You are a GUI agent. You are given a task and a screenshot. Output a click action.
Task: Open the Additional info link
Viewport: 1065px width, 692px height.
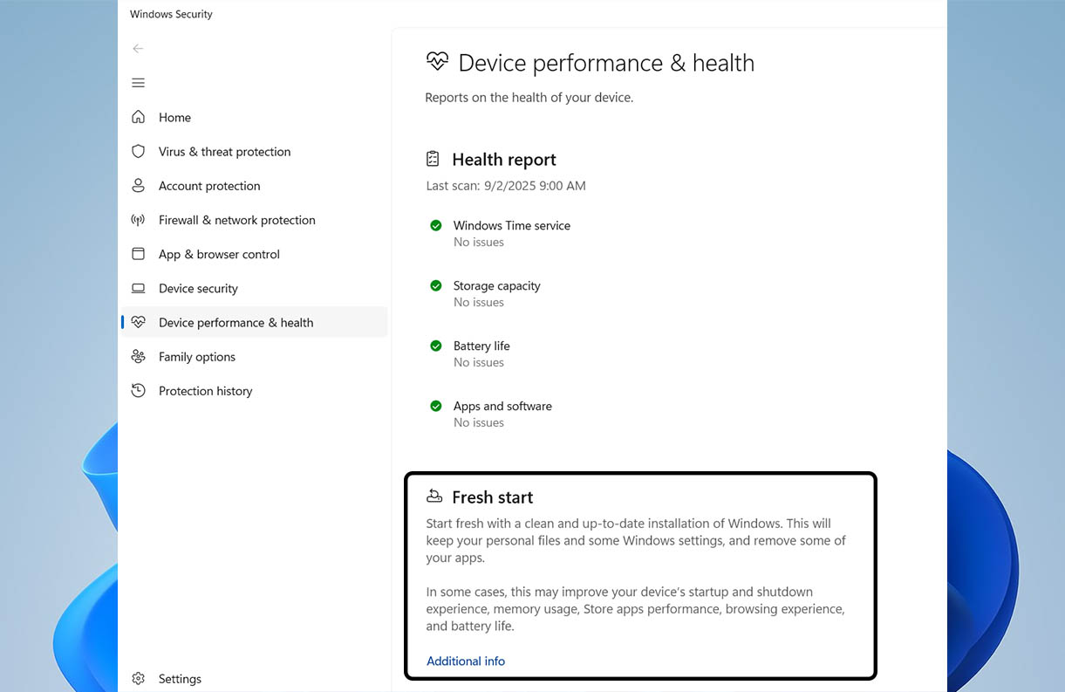pos(466,661)
